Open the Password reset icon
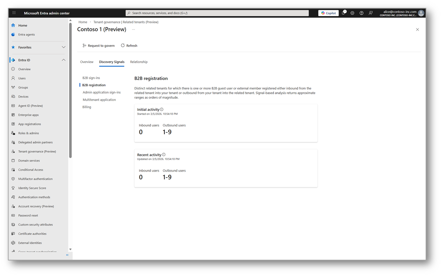 click(x=13, y=216)
